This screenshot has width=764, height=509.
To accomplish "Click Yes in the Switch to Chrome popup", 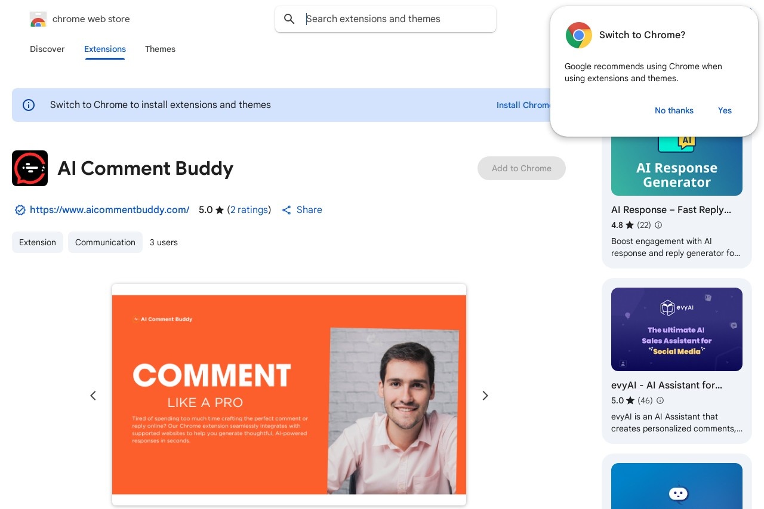I will point(725,110).
